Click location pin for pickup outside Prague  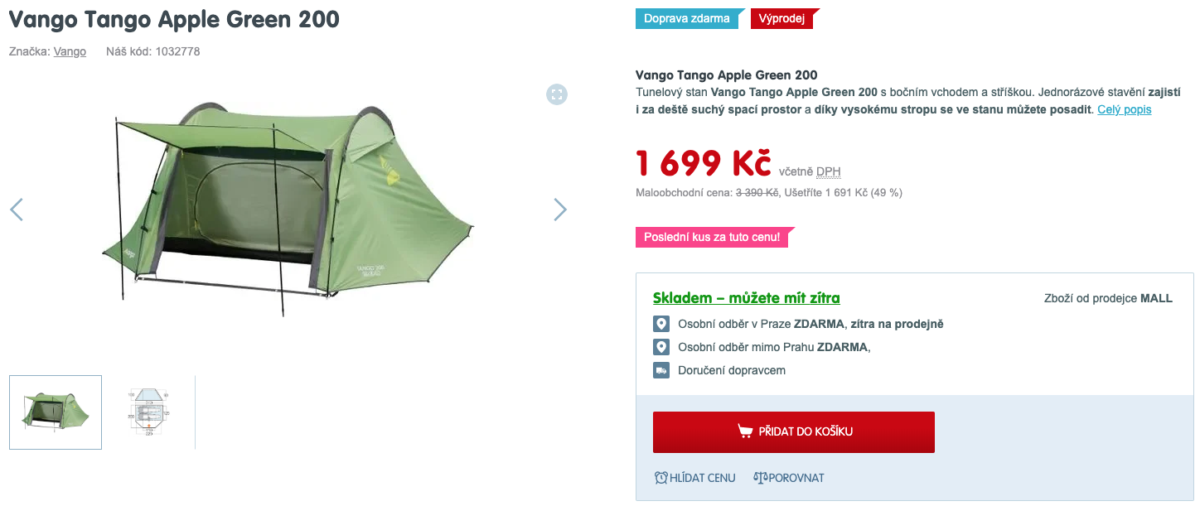click(x=660, y=347)
